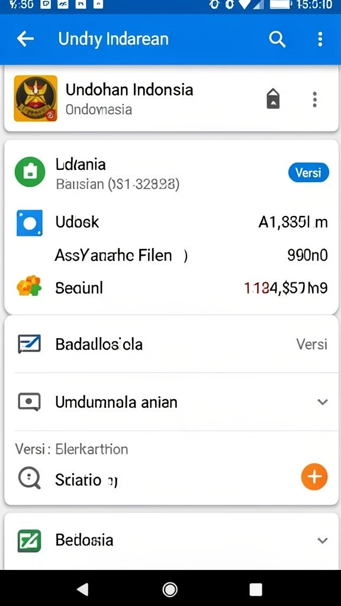Open the Undohan Indonsia card overflow menu

point(315,99)
